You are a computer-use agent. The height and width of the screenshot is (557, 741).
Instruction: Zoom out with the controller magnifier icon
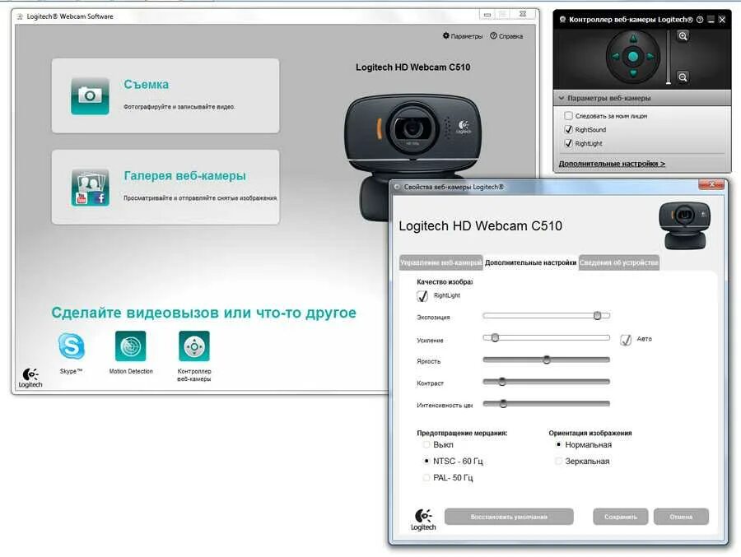pyautogui.click(x=683, y=77)
